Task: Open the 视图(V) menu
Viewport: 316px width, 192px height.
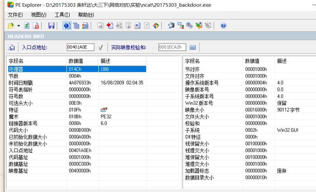Action: (x=39, y=15)
